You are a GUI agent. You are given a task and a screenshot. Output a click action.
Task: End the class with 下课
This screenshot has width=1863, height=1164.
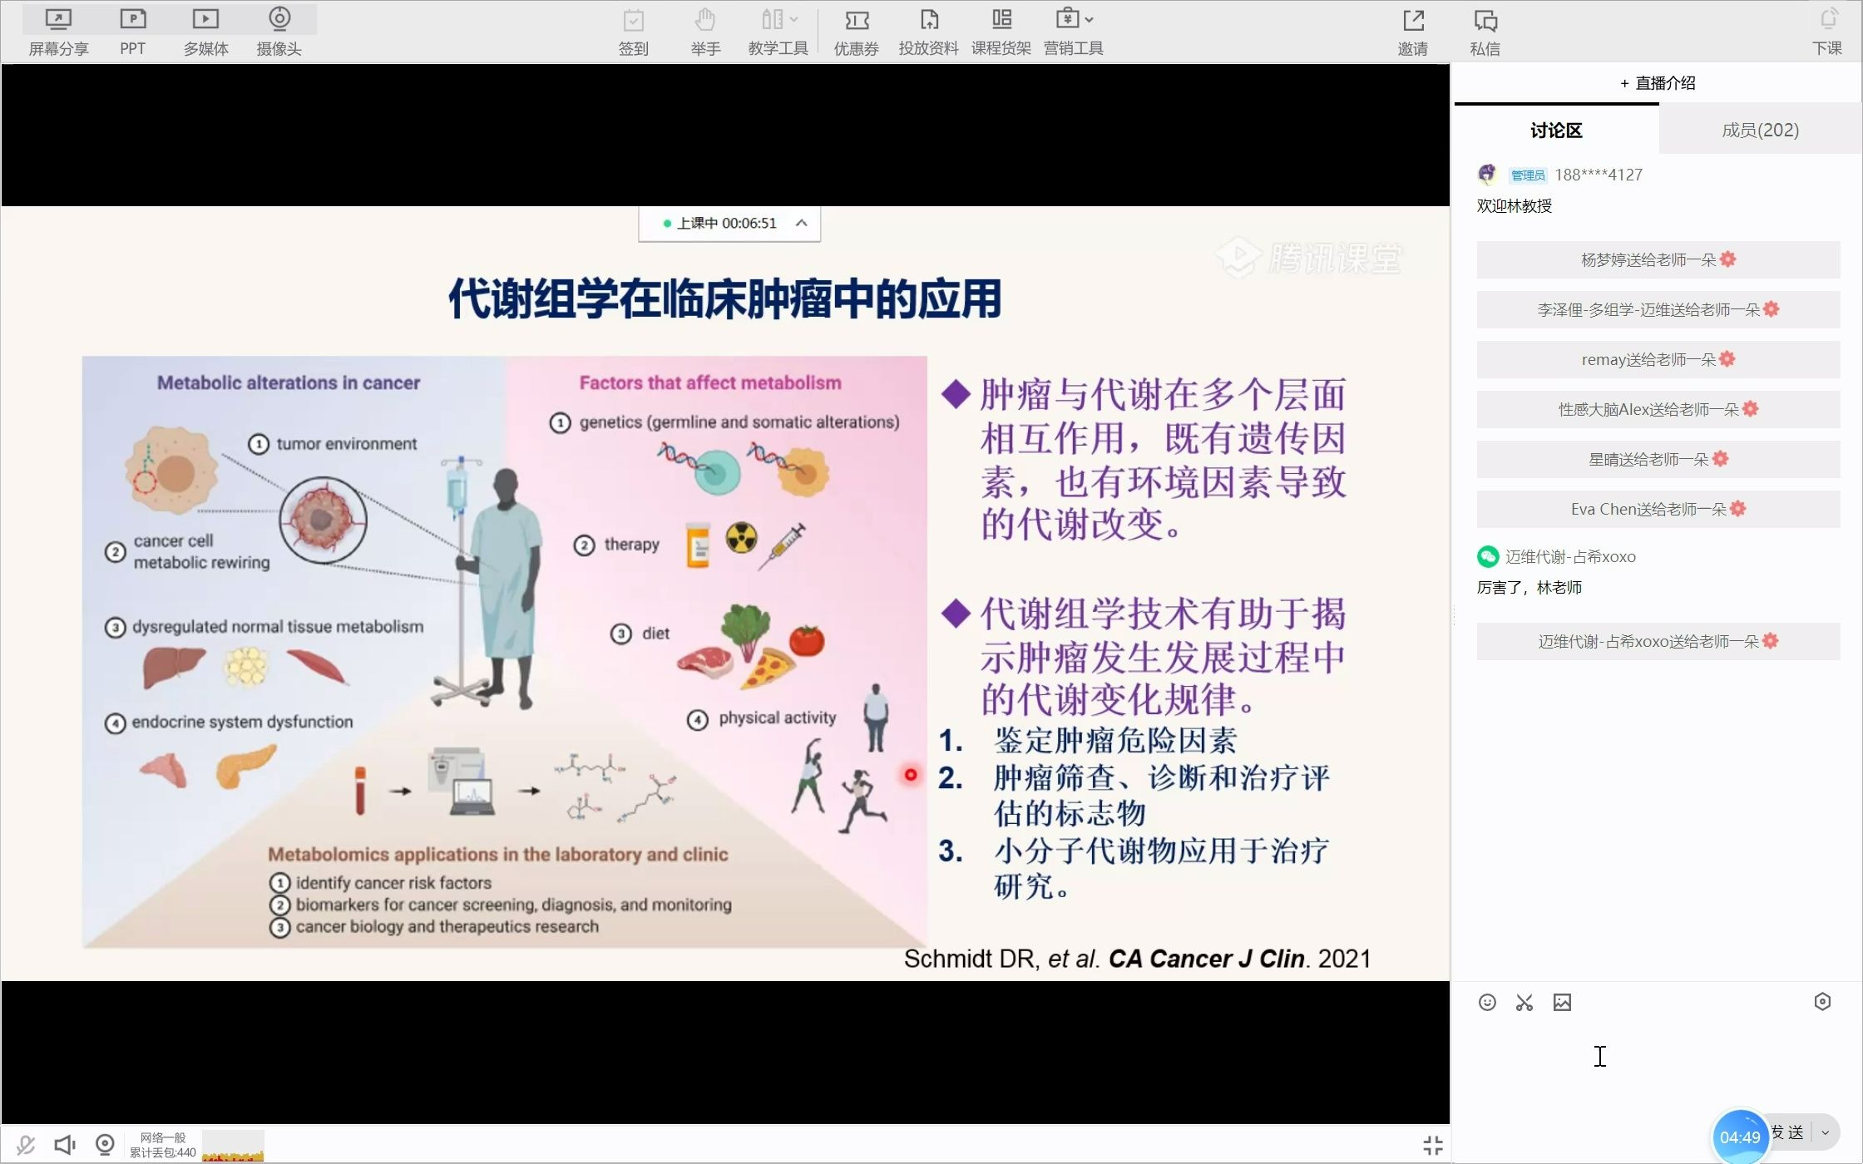1827,32
